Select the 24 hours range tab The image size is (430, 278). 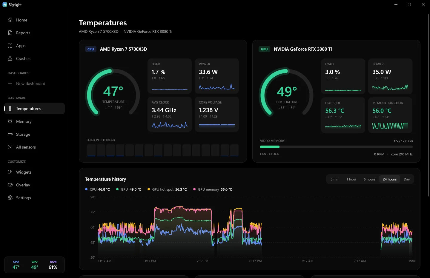(x=390, y=179)
